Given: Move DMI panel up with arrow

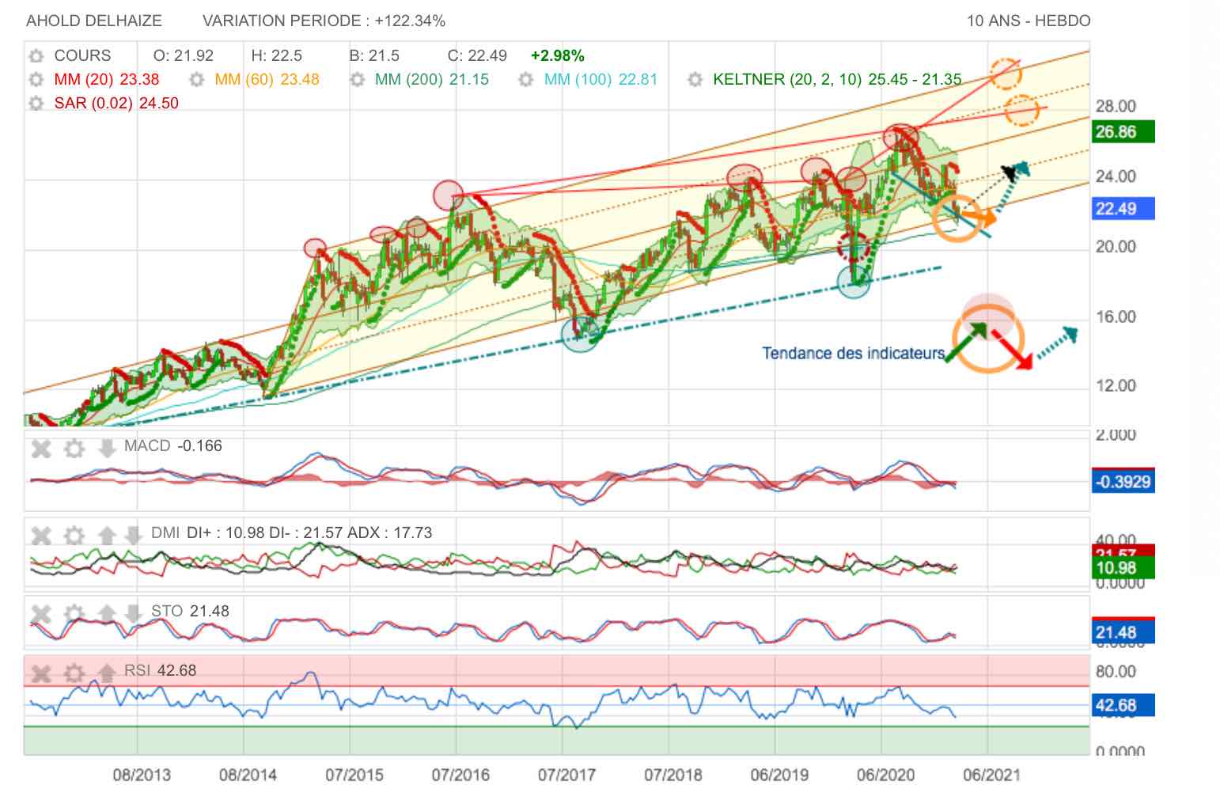Looking at the screenshot, I should 107,536.
